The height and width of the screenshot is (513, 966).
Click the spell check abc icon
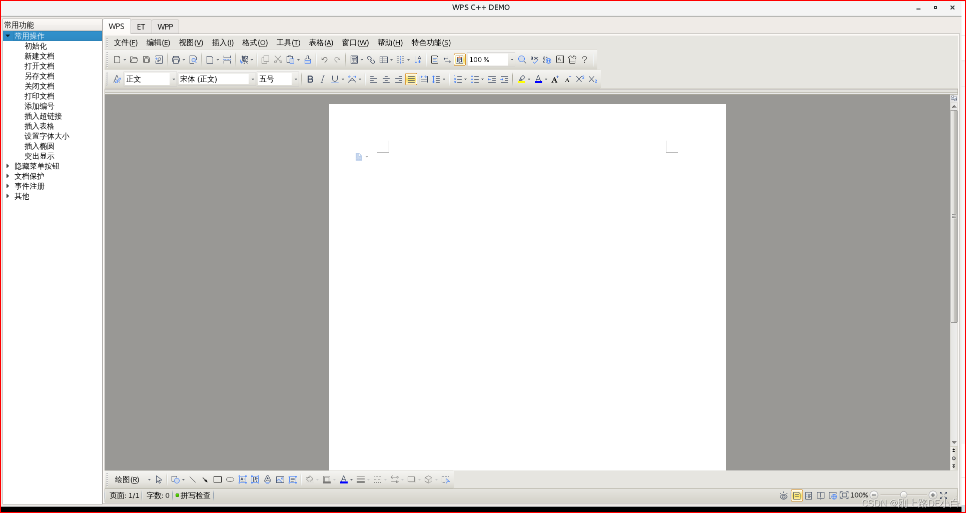(534, 60)
